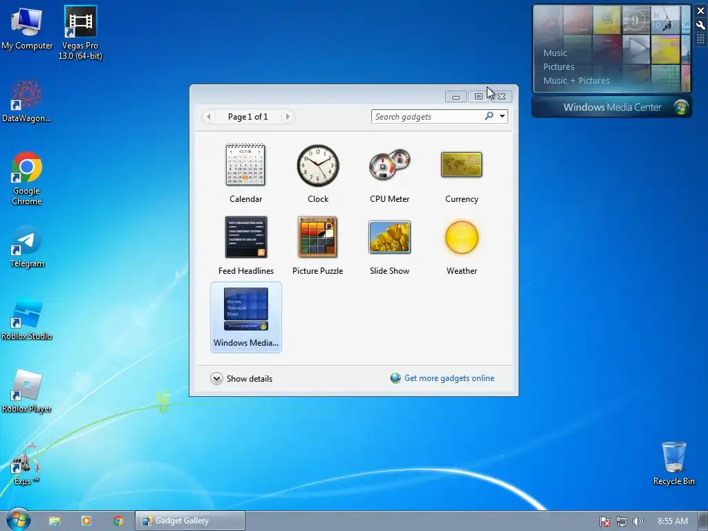
Task: Select the Weather gadget
Action: [x=461, y=245]
